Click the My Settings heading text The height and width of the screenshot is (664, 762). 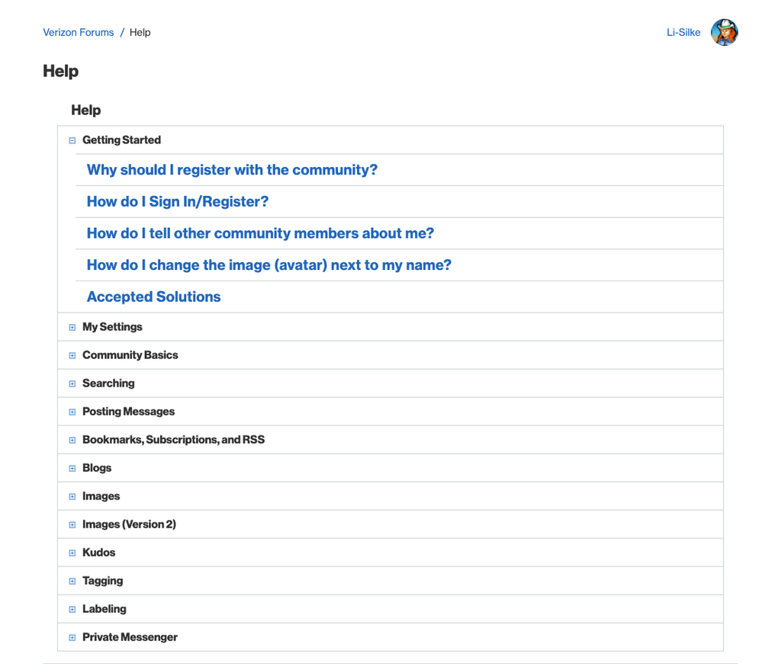click(112, 327)
